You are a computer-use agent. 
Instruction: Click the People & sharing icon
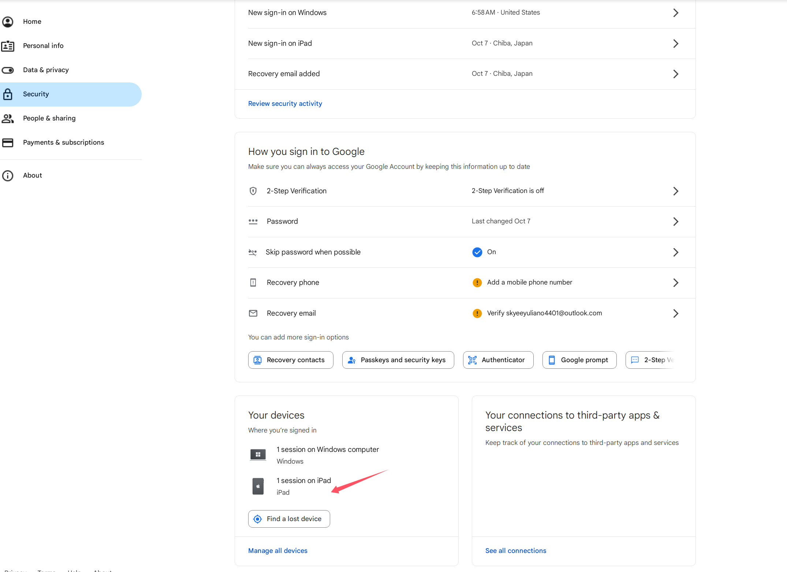8,118
